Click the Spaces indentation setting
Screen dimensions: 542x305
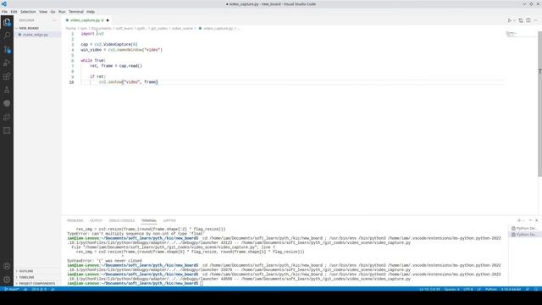tap(451, 289)
